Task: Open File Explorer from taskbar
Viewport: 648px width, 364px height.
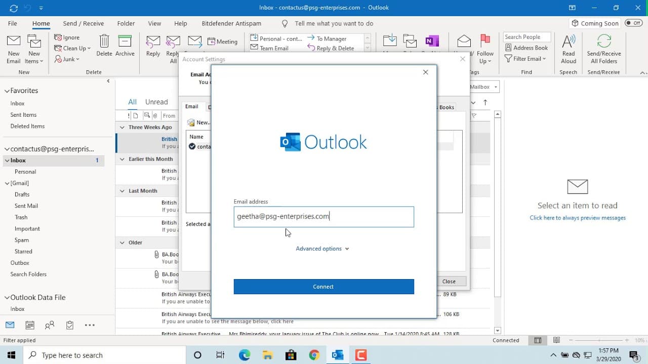Action: (x=268, y=355)
